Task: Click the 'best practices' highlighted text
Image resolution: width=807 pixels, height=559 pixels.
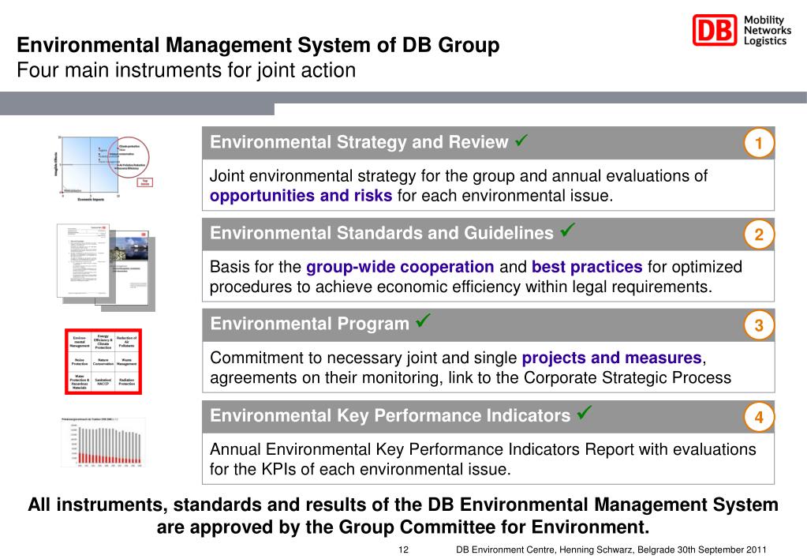Action: click(x=587, y=267)
